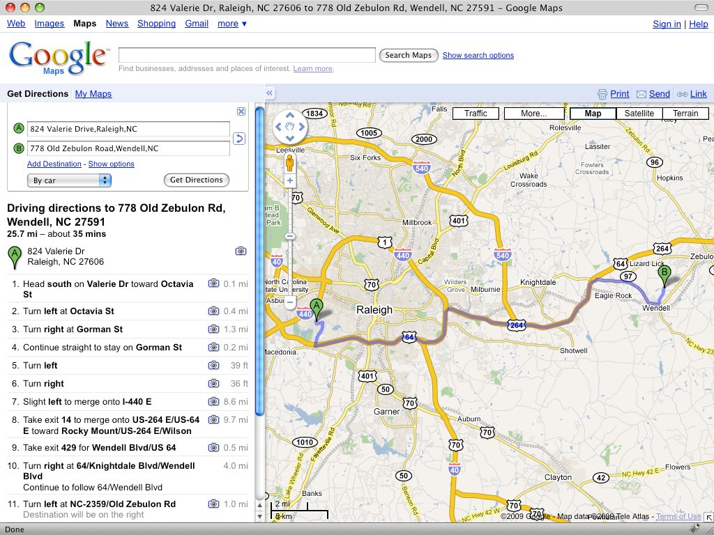Click the Learn more link
This screenshot has height=535, width=714.
tap(312, 69)
